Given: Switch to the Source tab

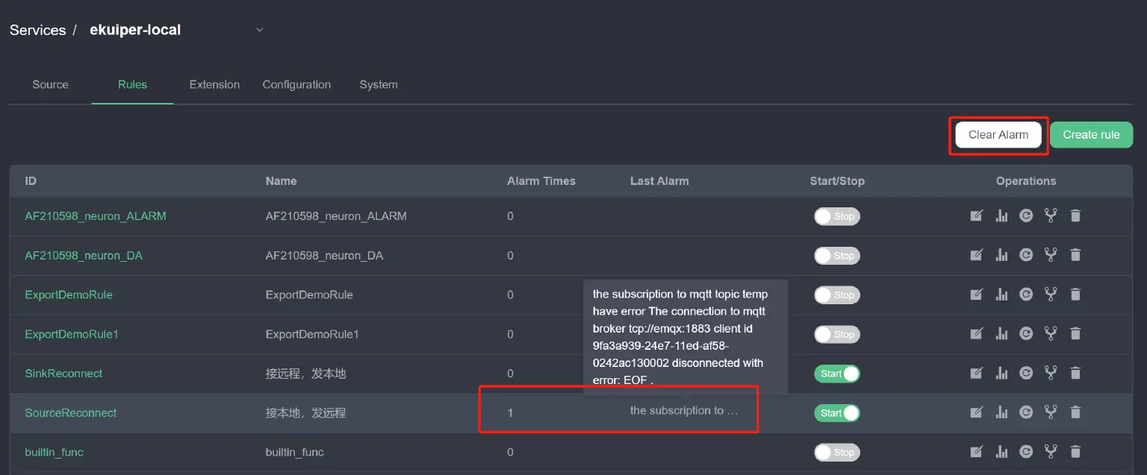Looking at the screenshot, I should coord(50,85).
